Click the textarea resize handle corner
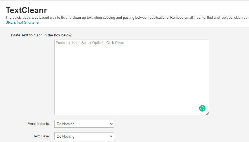 click(207, 113)
